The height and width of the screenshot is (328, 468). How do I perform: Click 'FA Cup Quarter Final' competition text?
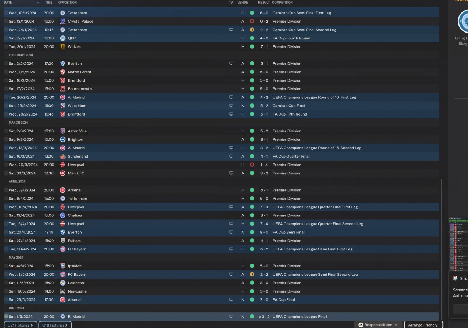[291, 156]
